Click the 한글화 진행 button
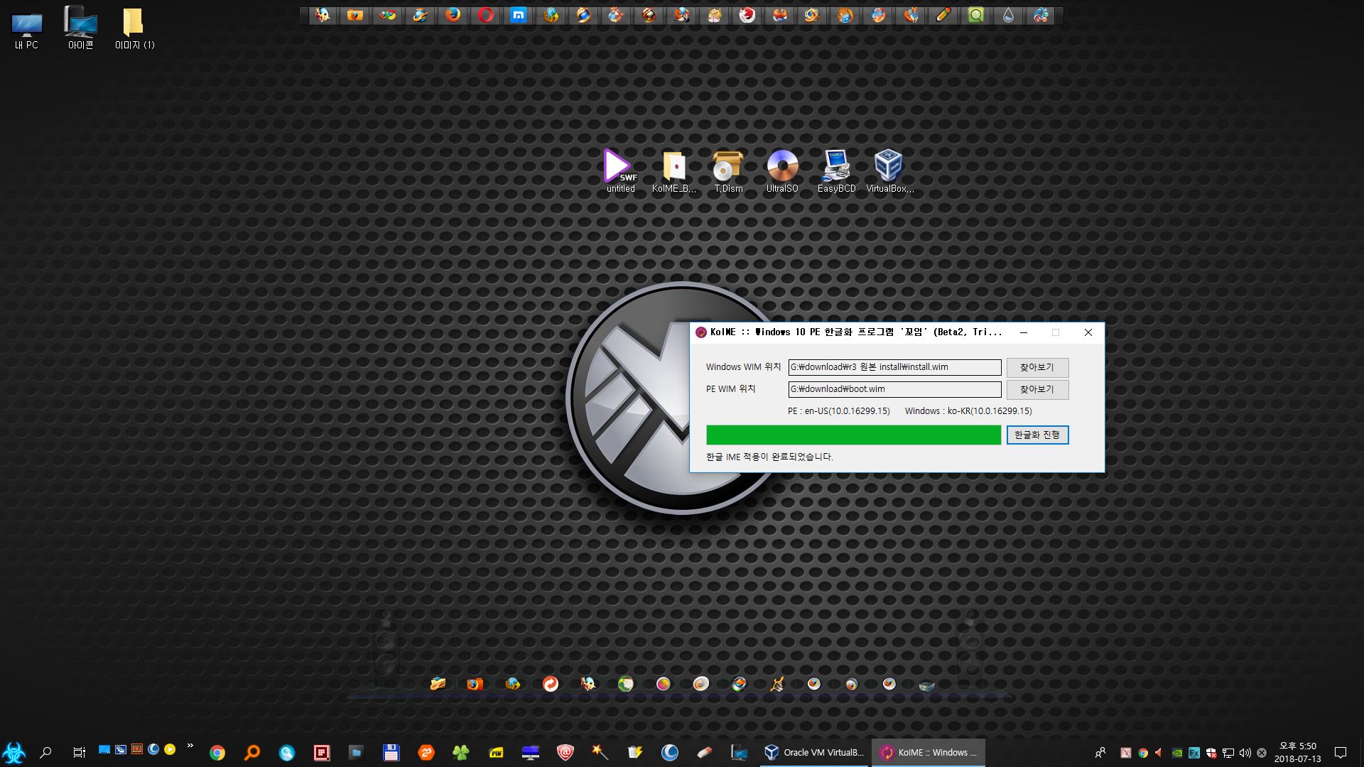 [x=1037, y=435]
